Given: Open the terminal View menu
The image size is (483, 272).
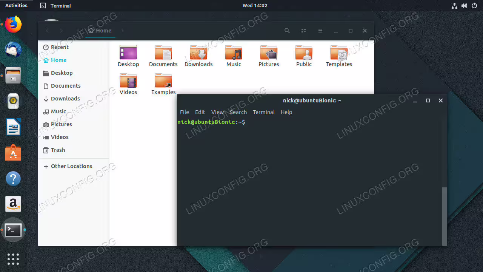Looking at the screenshot, I should pyautogui.click(x=217, y=112).
